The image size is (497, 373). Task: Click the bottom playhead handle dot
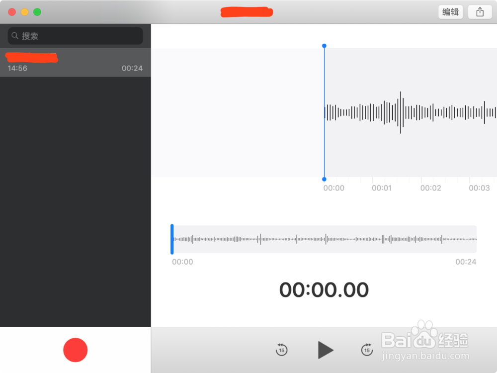tap(324, 179)
